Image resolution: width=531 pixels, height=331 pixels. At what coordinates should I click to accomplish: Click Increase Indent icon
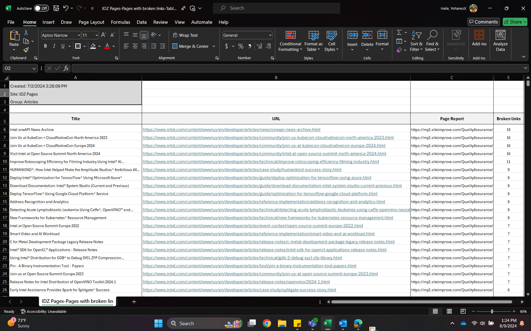tap(163, 46)
